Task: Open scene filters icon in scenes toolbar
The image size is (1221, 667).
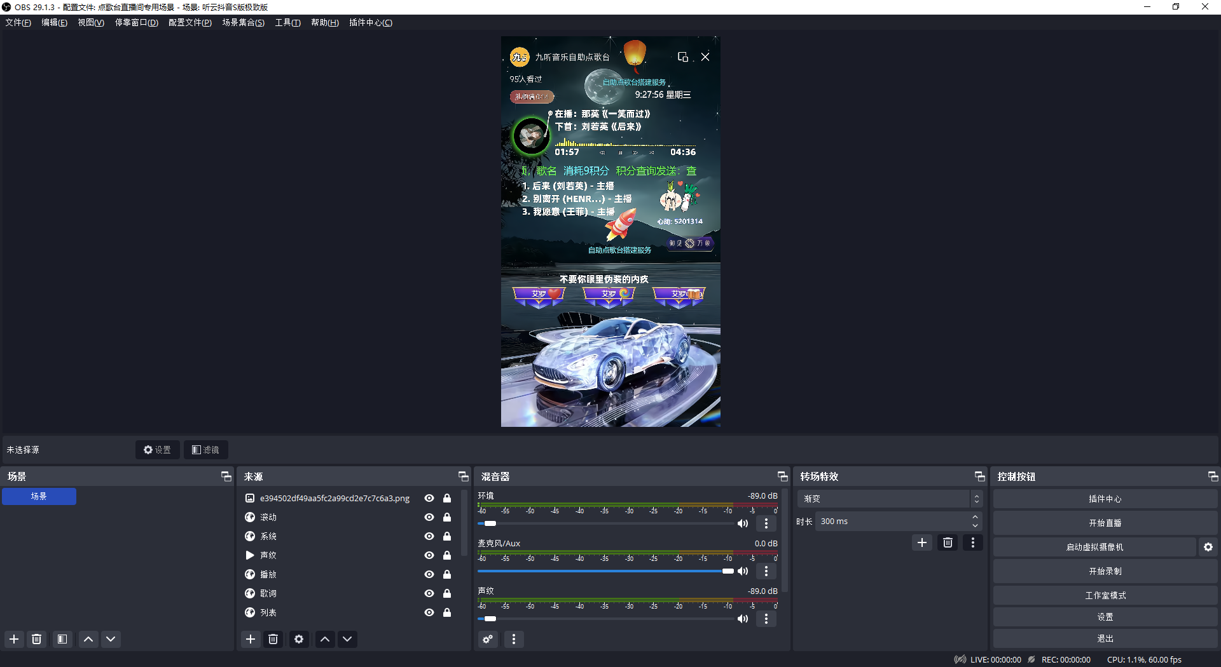Action: [x=62, y=639]
